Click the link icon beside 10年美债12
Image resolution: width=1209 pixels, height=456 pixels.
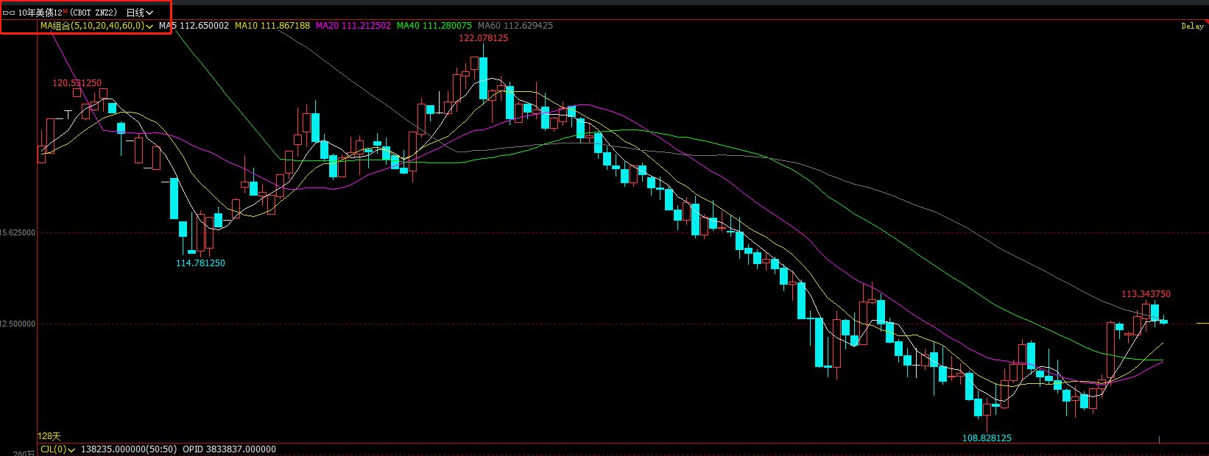[9, 13]
